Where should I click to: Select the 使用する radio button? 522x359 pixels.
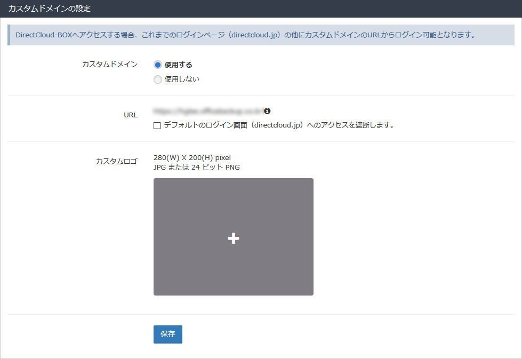click(x=157, y=65)
